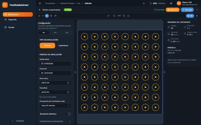
Task: Switch to the Rep tab
Action: click(x=67, y=32)
